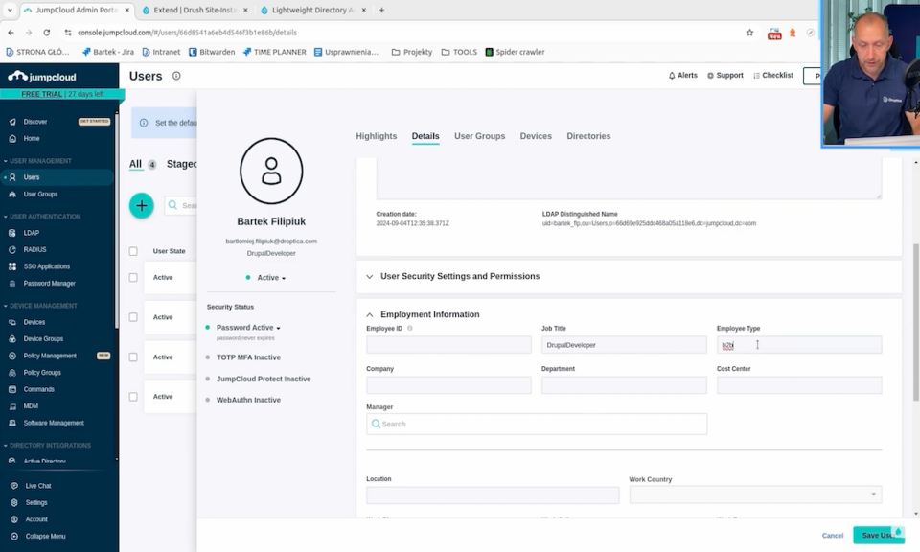
Task: Click the Employee ID field
Action: pyautogui.click(x=448, y=345)
